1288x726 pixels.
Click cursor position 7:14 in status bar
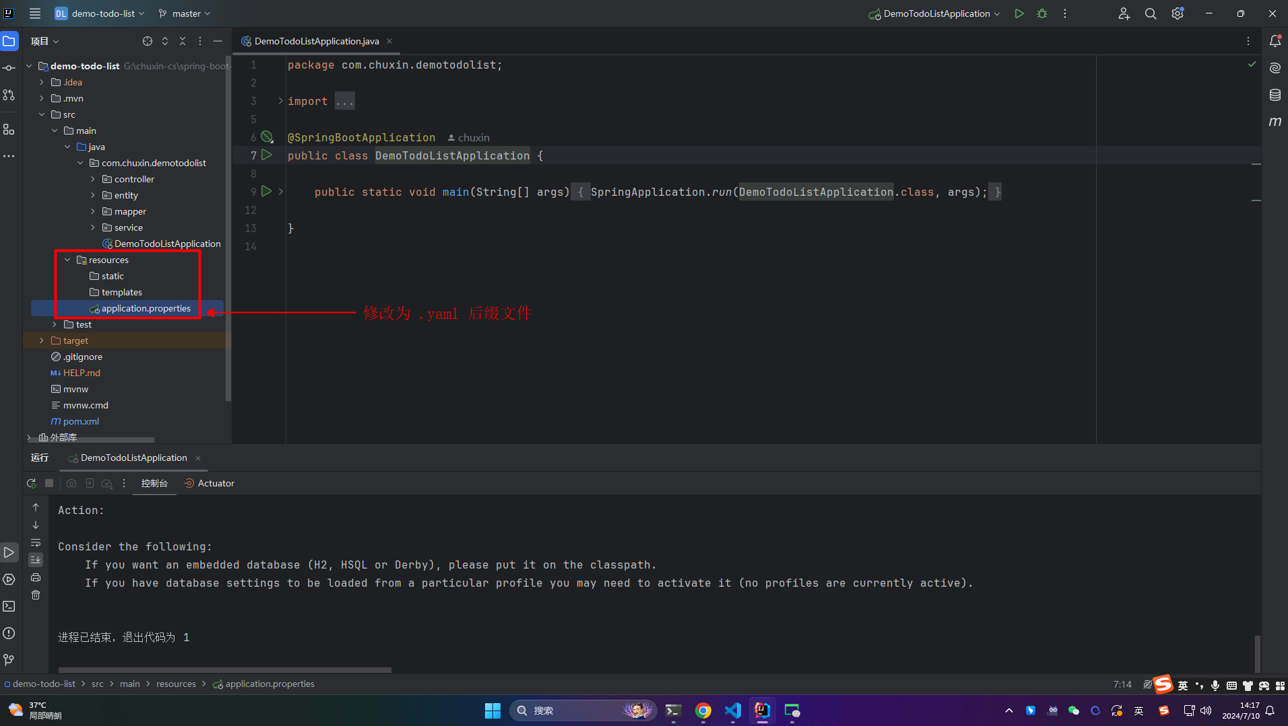point(1122,684)
